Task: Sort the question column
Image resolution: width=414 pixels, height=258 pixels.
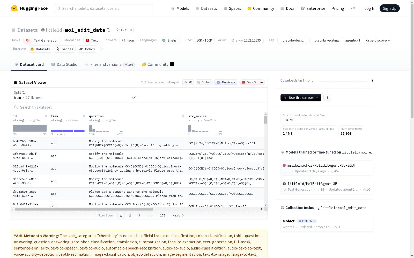Action: [183, 116]
